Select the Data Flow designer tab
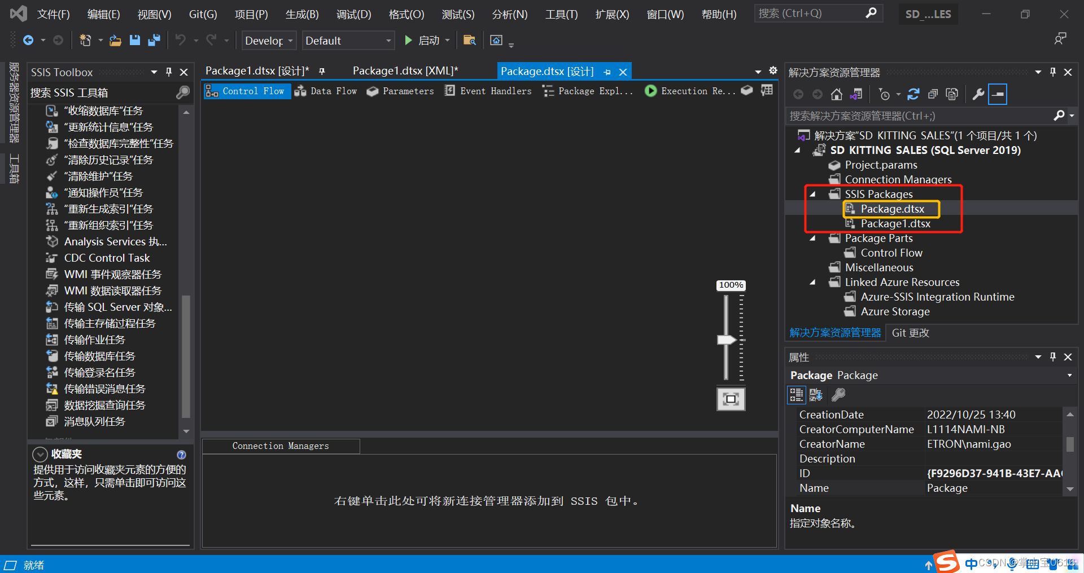 point(326,91)
